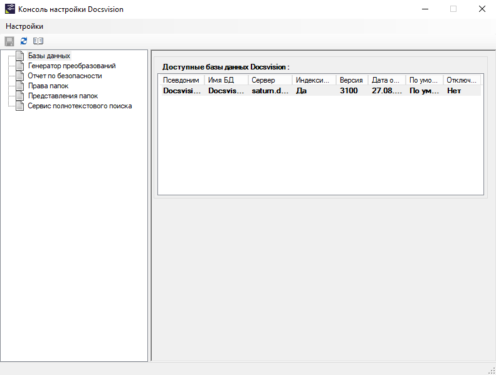This screenshot has height=375, width=496.
Task: Sort the list by Сервер column
Action: (269, 80)
